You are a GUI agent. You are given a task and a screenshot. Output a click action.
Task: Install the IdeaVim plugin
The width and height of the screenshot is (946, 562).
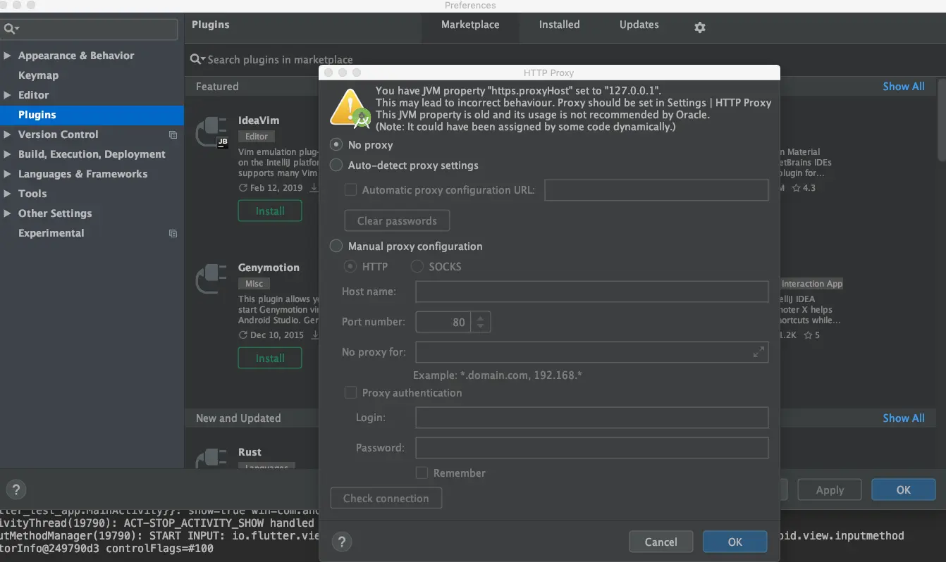[270, 211]
